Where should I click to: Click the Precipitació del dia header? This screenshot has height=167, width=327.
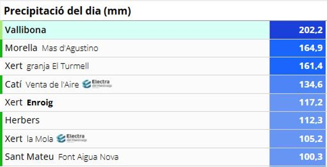coord(67,11)
